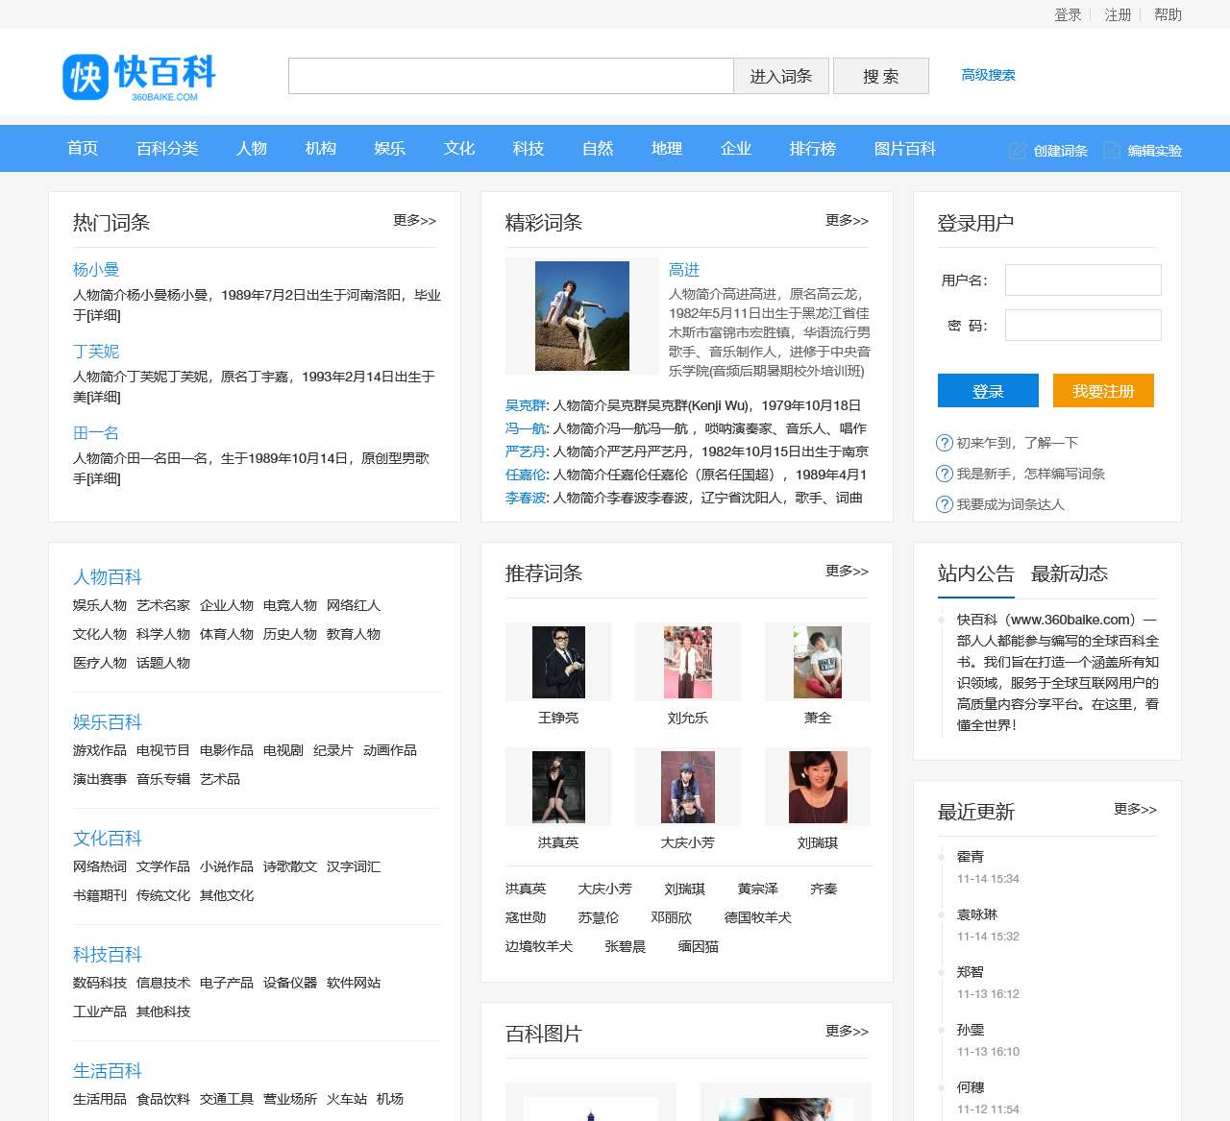Open the 科技百科 category heading
Image resolution: width=1230 pixels, height=1121 pixels.
coord(108,955)
